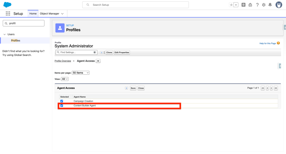This screenshot has width=286, height=154.
Task: Toggle the Content Builder Agent checkbox
Action: coord(62,106)
